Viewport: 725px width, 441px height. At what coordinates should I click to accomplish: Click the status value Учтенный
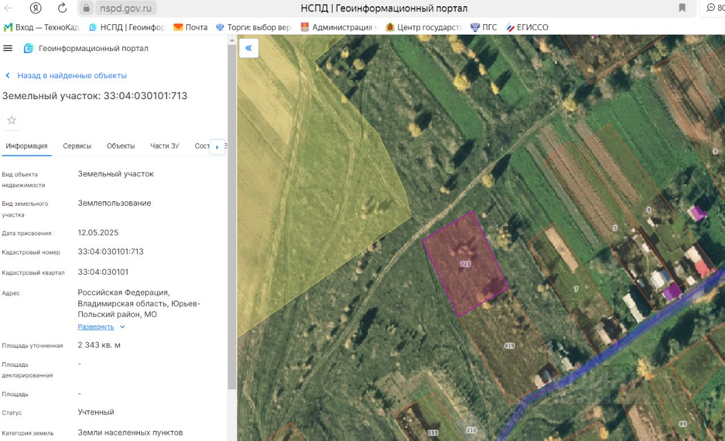point(96,412)
